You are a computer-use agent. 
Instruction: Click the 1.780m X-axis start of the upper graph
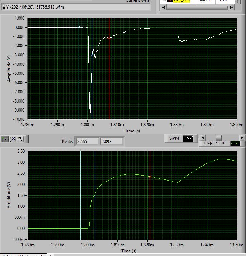28,125
